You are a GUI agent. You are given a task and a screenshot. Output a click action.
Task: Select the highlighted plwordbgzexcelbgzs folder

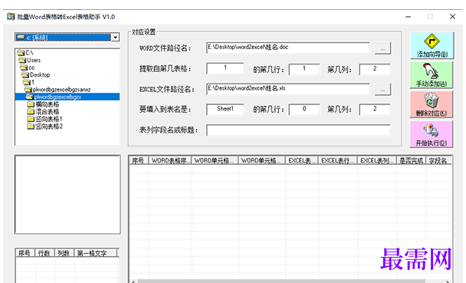click(67, 97)
